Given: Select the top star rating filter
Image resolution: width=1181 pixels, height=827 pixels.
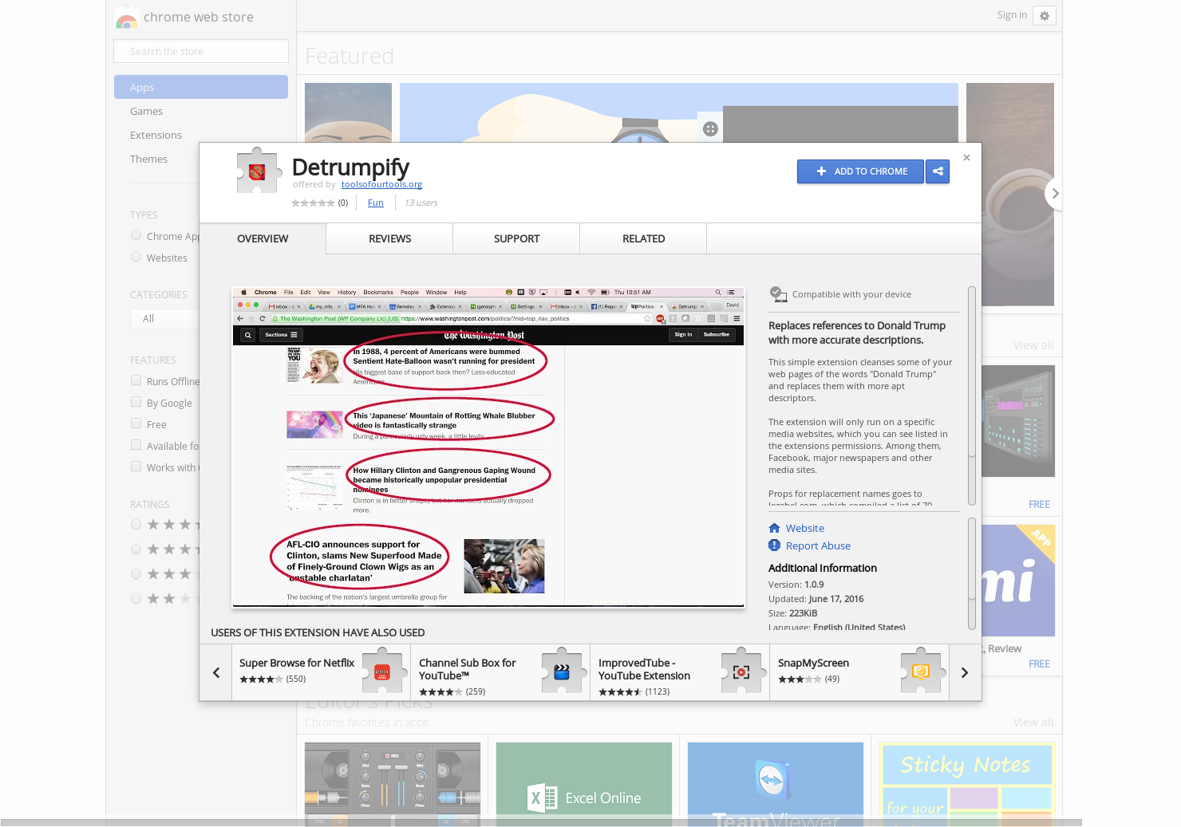Looking at the screenshot, I should 136,525.
